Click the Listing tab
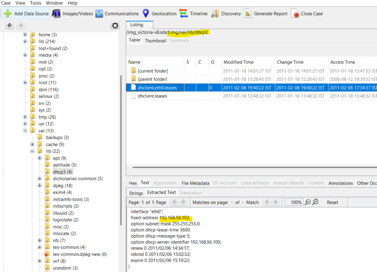Viewport: 377px width, 272px height. (139, 25)
